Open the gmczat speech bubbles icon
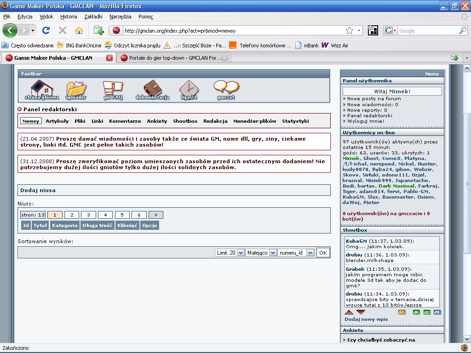471x353 pixels. (x=226, y=89)
